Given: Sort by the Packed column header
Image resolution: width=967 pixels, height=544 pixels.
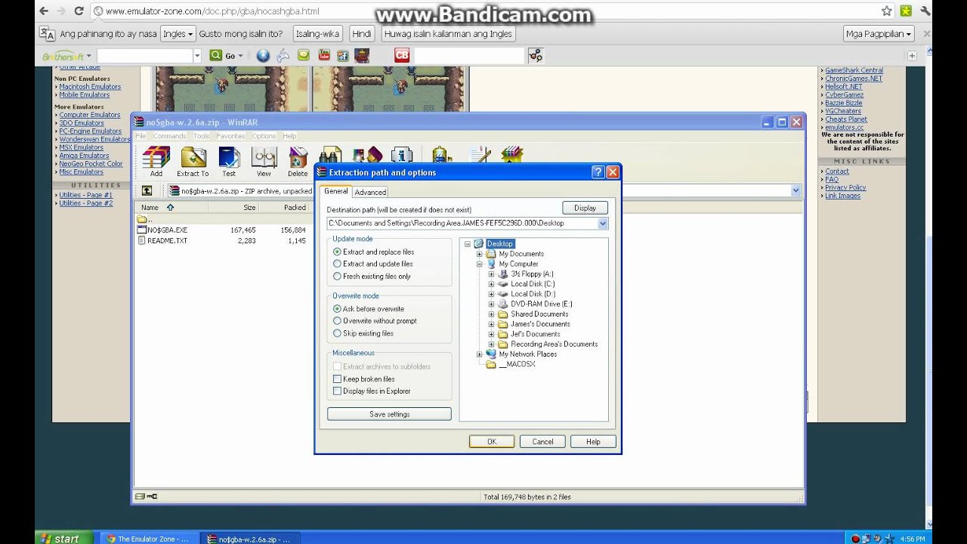Looking at the screenshot, I should click(x=295, y=207).
